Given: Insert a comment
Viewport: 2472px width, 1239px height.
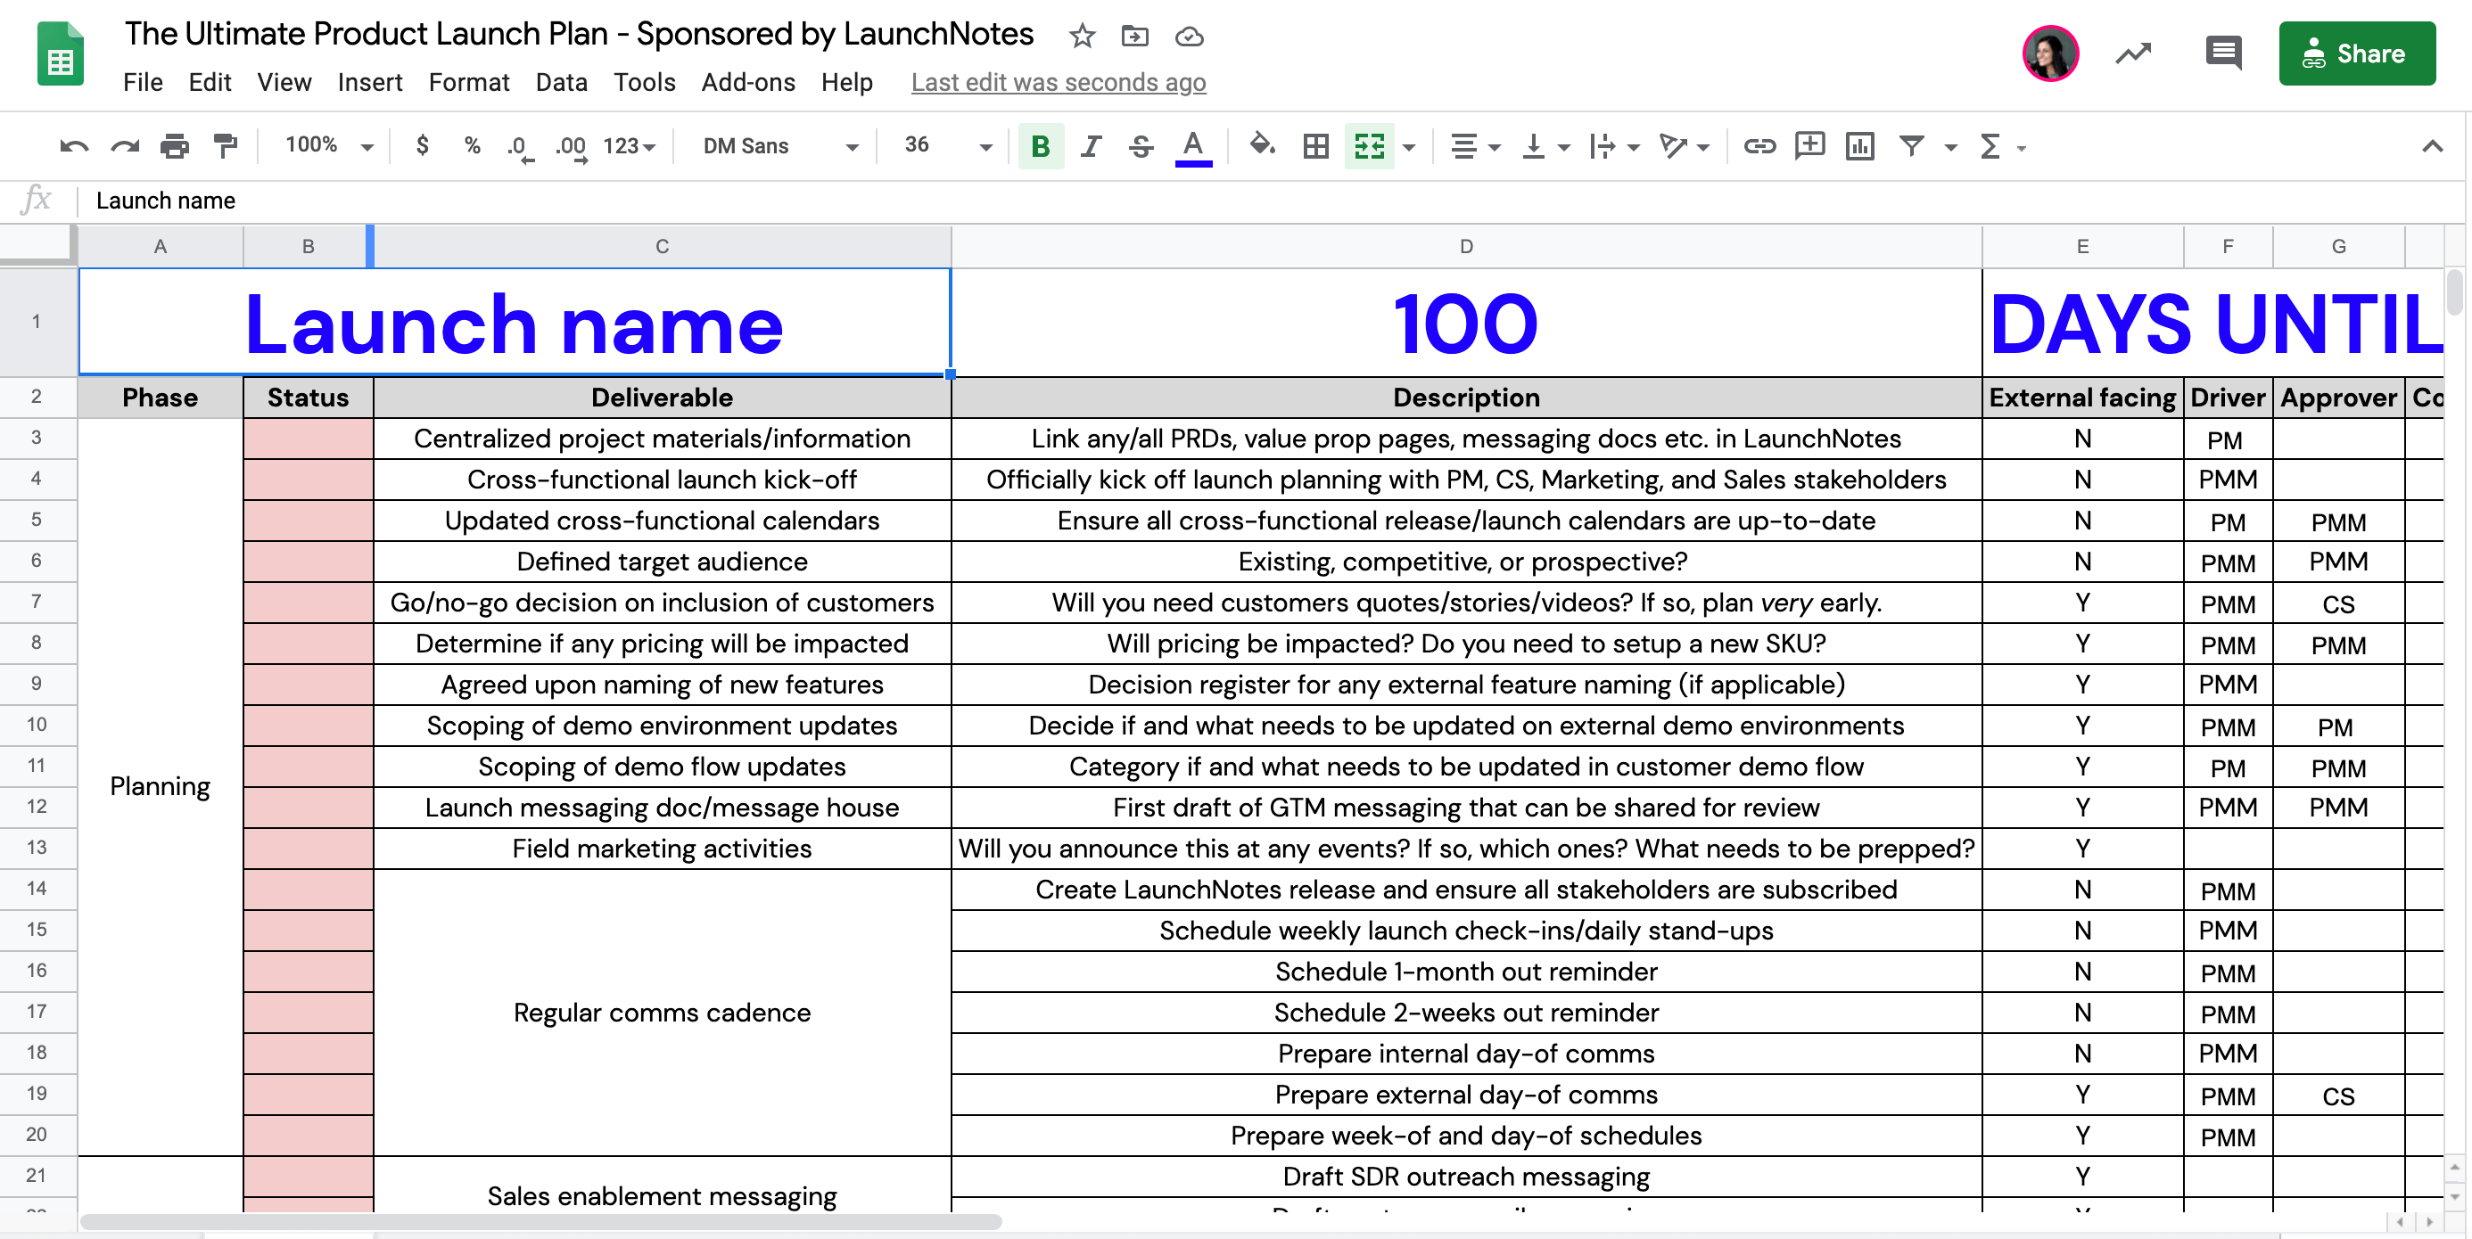Looking at the screenshot, I should (1809, 146).
